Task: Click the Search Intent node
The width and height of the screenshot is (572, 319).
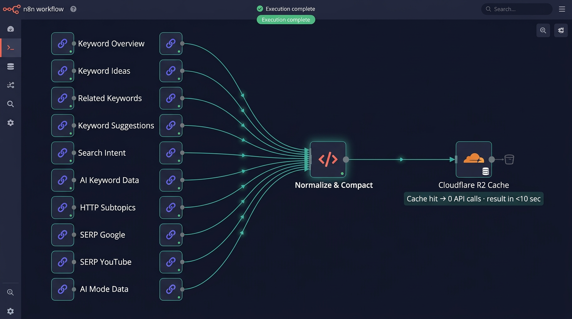Action: pos(63,153)
